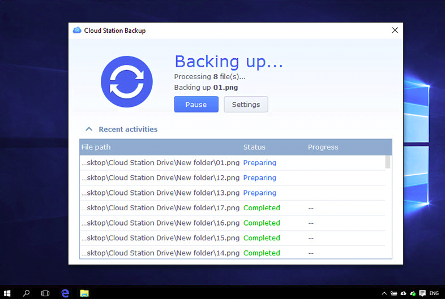Click Completed status for 16.png
The height and width of the screenshot is (299, 445).
(262, 223)
